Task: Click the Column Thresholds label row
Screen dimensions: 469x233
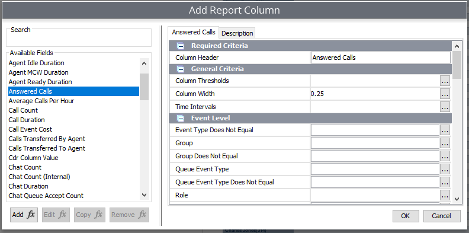Action: [x=239, y=81]
